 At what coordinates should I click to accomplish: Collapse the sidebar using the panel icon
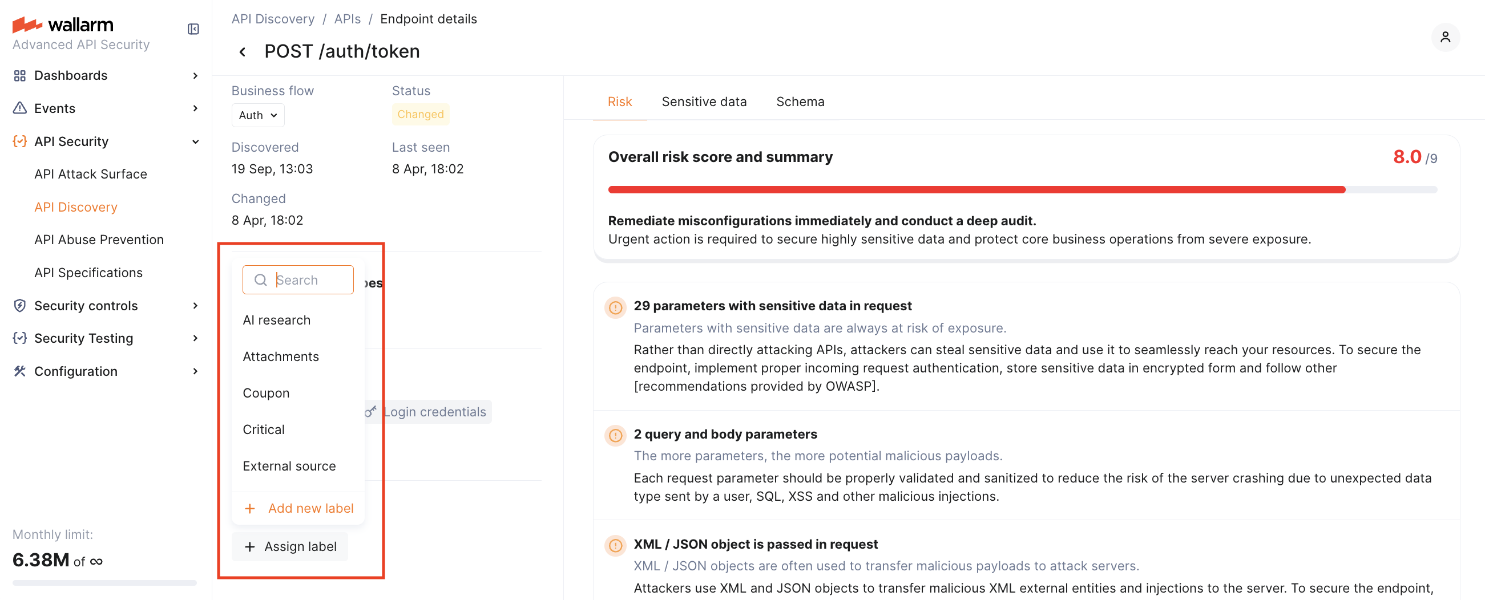[x=193, y=29]
